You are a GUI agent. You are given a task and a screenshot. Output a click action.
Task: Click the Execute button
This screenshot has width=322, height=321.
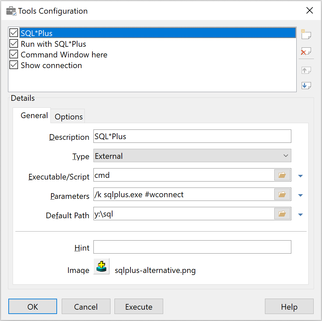coord(139,307)
